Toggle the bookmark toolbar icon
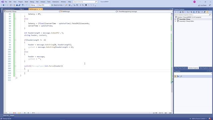 tap(86, 5)
